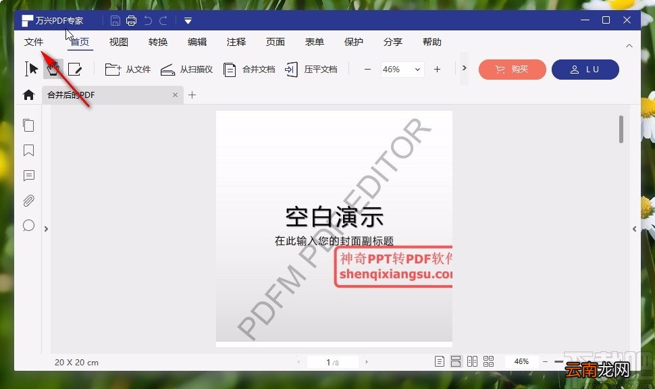Open the attachments paperclip panel

pyautogui.click(x=28, y=201)
